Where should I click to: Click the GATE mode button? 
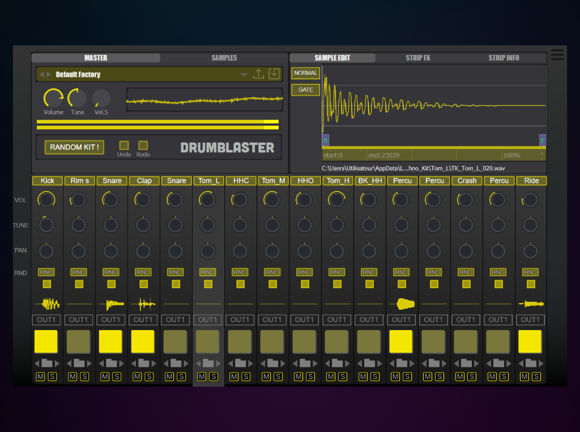305,90
